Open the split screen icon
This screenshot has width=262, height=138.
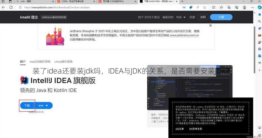coord(214,7)
